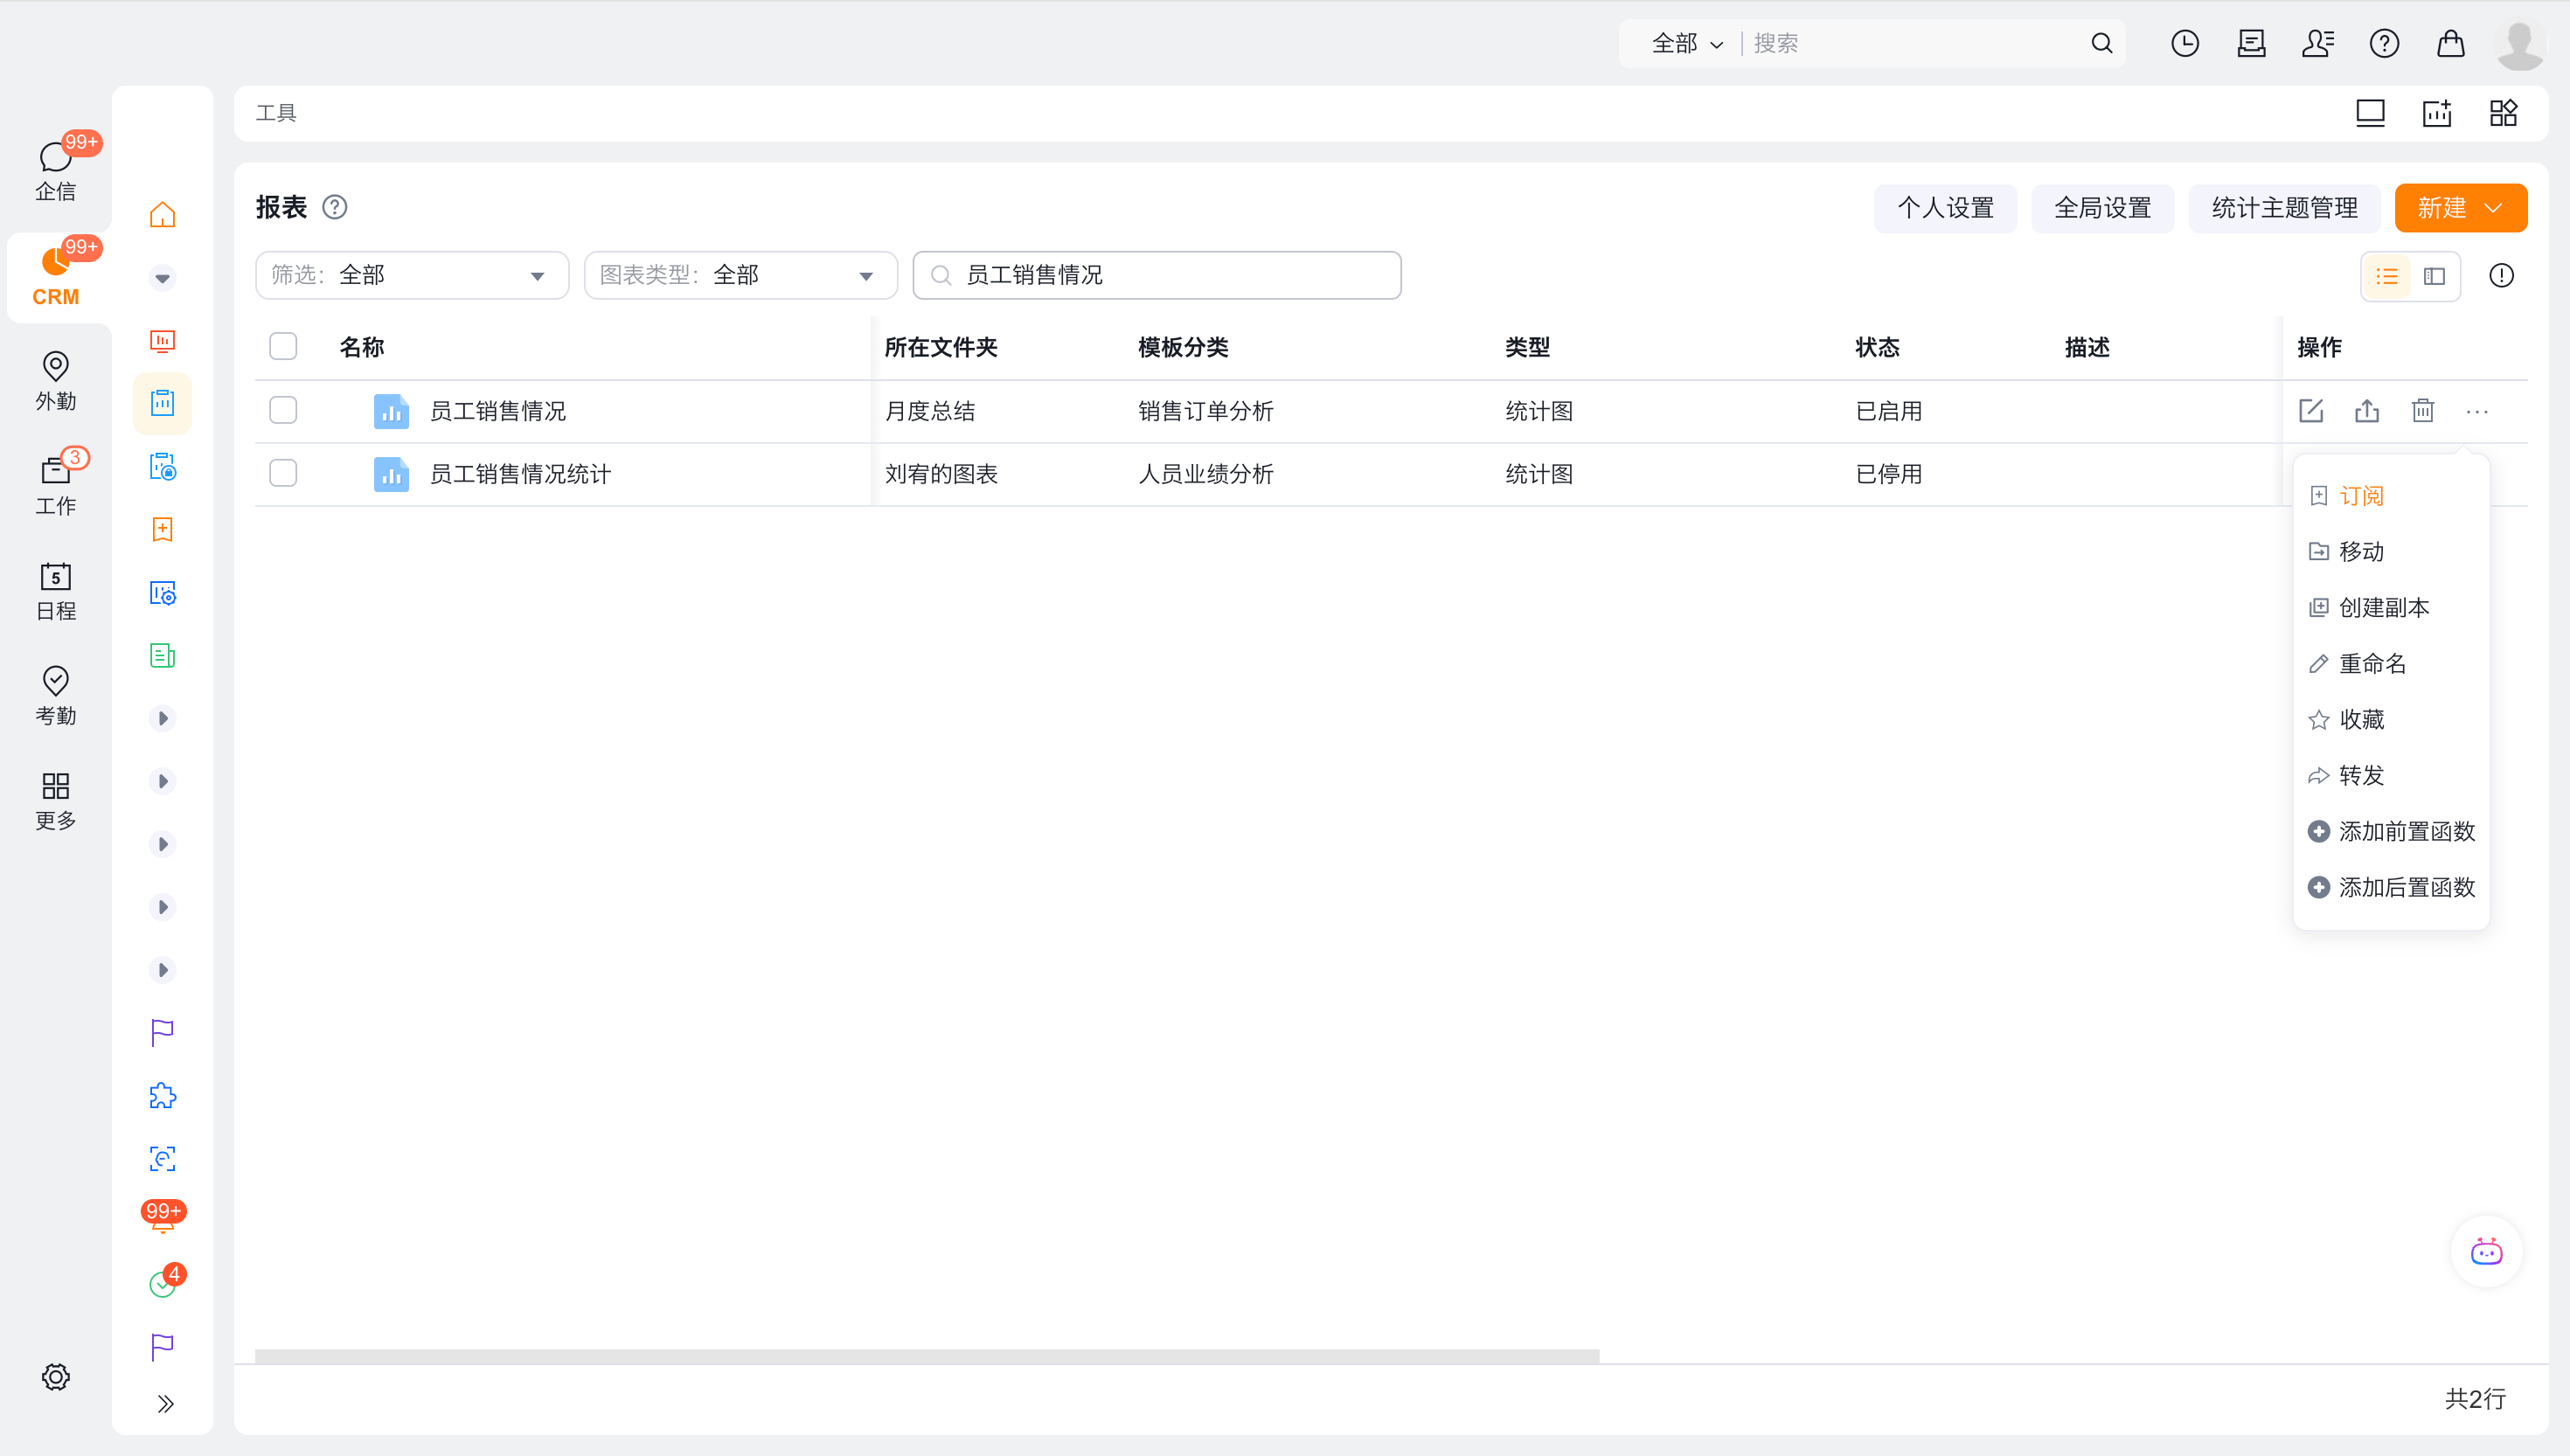The width and height of the screenshot is (2570, 1456).
Task: Toggle the select-all checkbox in table header
Action: pos(283,347)
